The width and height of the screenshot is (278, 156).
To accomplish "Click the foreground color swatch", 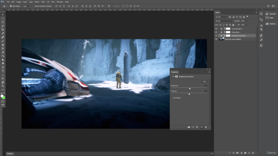I will [2, 96].
